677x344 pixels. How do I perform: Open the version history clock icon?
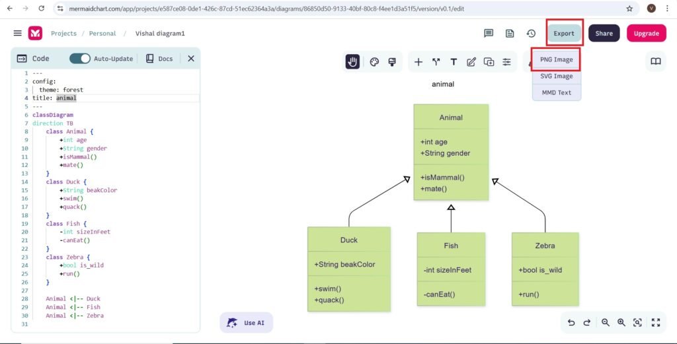[x=531, y=34]
